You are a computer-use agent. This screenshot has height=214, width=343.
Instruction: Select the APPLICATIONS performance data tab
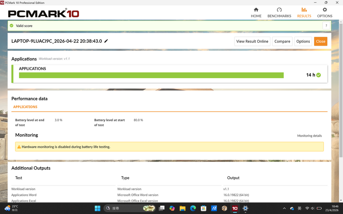click(x=25, y=107)
